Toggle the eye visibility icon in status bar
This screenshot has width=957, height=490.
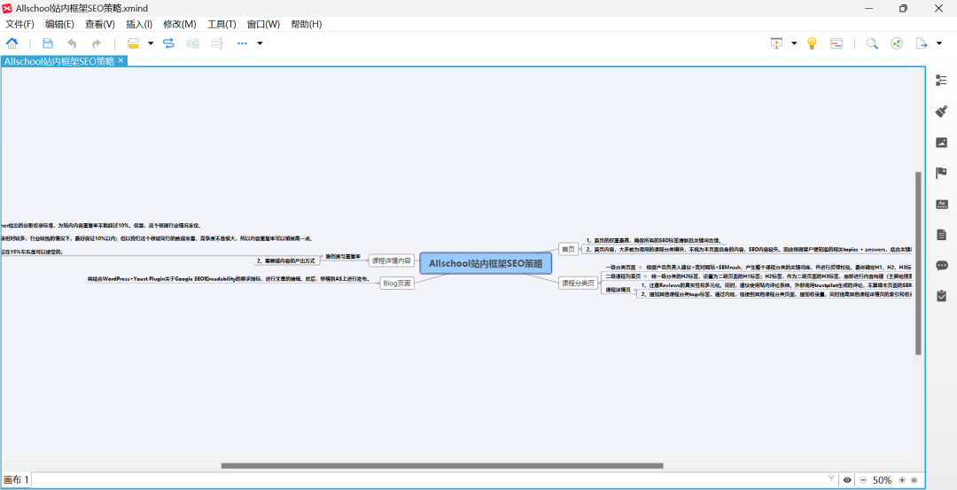(x=847, y=480)
